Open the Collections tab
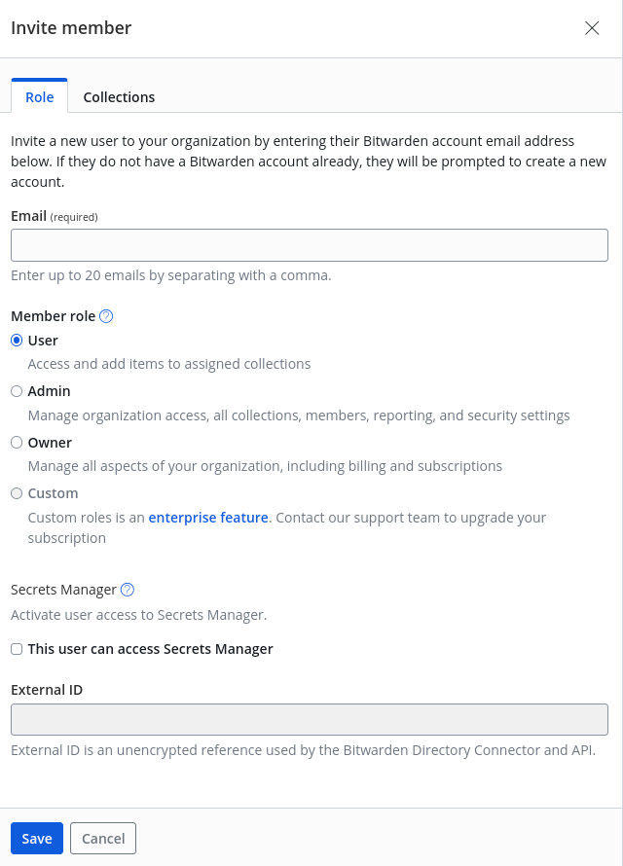The image size is (623, 866). [x=119, y=97]
